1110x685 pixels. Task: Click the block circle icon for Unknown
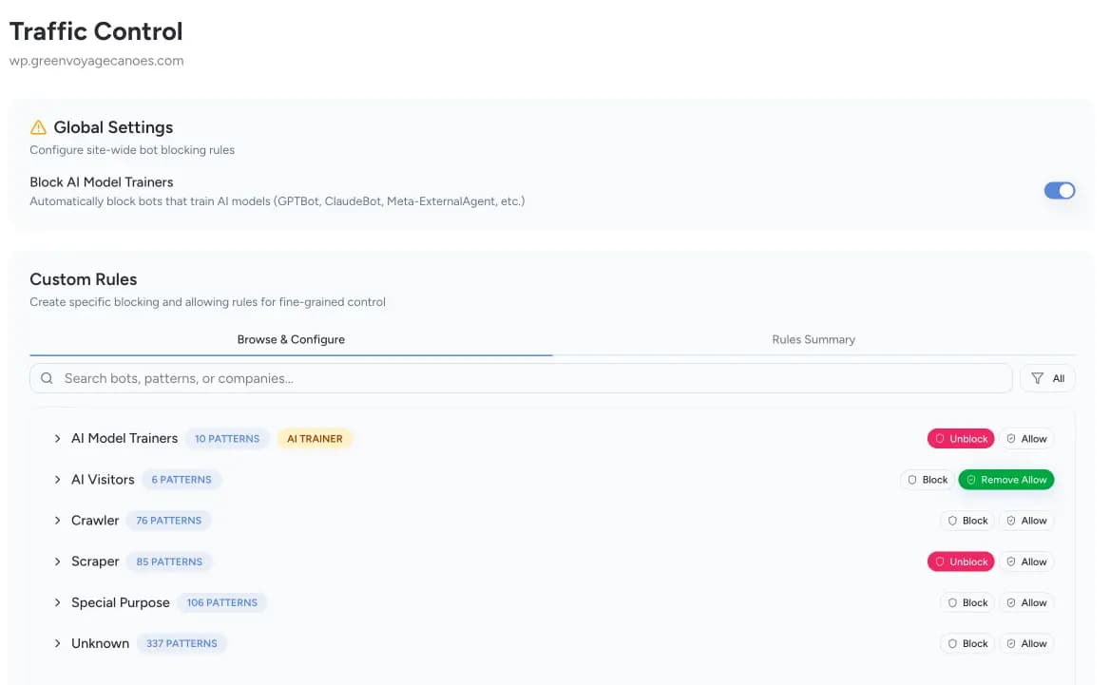(952, 643)
